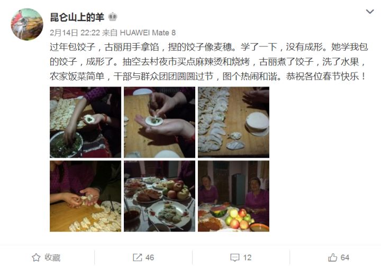This screenshot has width=381, height=268.
Task: View the photo of two women with fruit
Action: [x=233, y=196]
